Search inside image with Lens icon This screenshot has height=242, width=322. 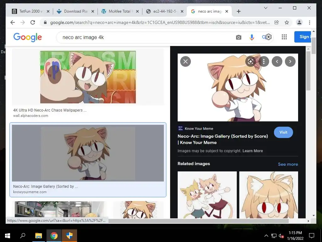click(250, 61)
